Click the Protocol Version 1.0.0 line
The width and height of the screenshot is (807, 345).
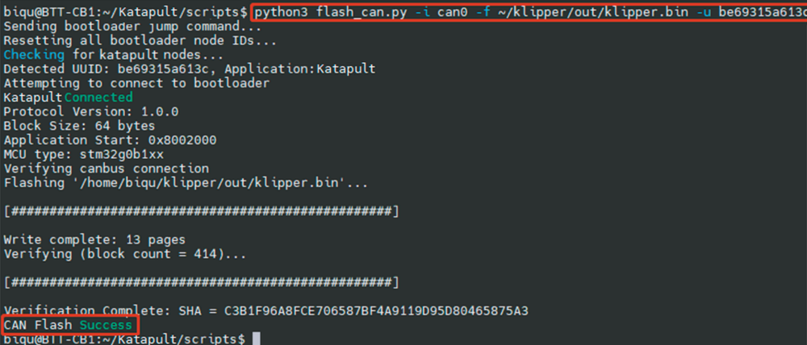pos(91,111)
